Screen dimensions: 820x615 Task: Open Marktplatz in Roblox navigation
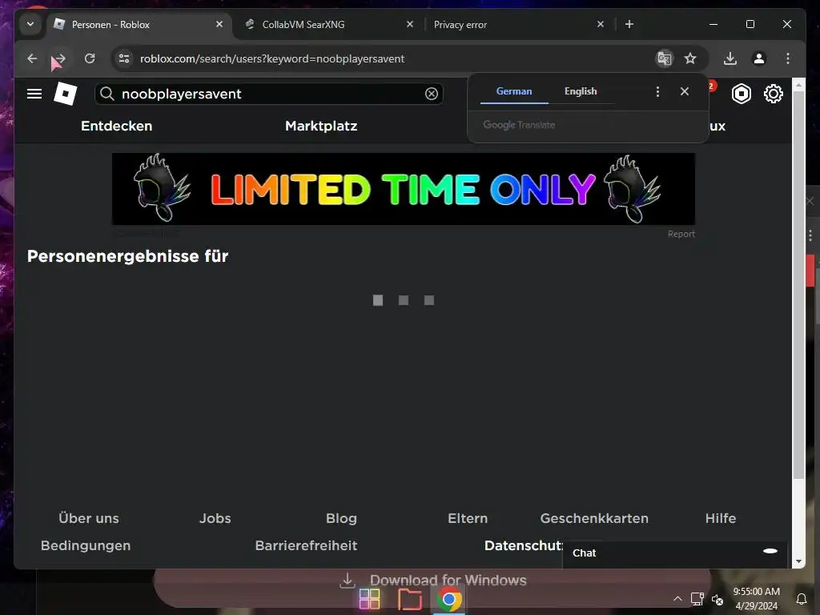[x=321, y=126]
